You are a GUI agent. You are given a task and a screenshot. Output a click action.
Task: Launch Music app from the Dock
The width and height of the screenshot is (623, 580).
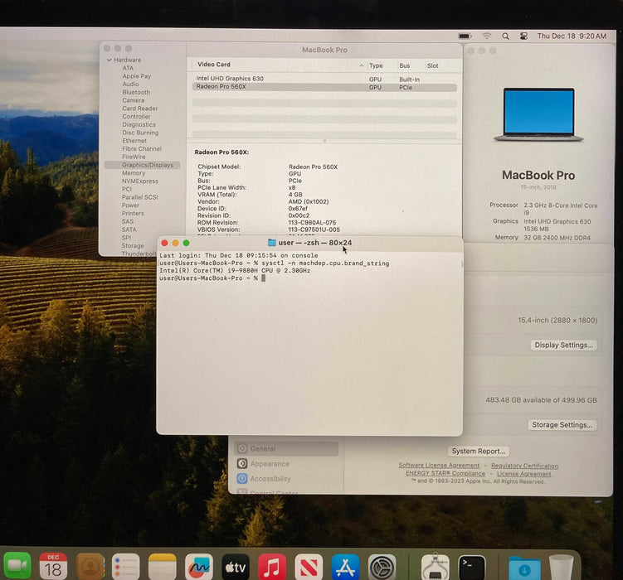(x=272, y=566)
